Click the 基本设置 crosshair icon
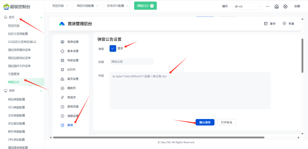308x149 pixels. tap(63, 51)
